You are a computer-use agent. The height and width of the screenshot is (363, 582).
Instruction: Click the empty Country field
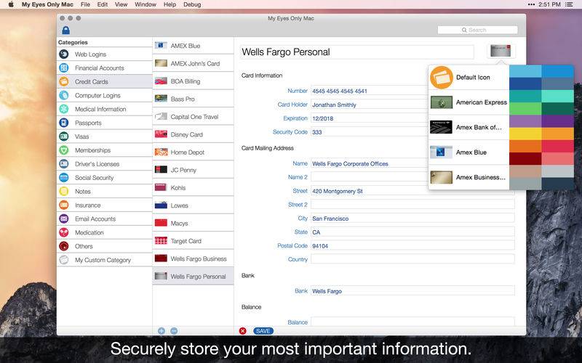pos(412,259)
